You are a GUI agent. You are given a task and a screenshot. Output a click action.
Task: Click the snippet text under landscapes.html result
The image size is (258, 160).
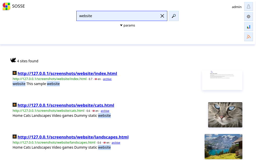[x=61, y=147]
